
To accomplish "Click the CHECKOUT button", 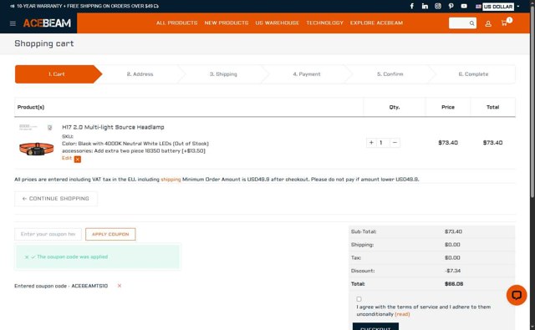I will point(375,327).
